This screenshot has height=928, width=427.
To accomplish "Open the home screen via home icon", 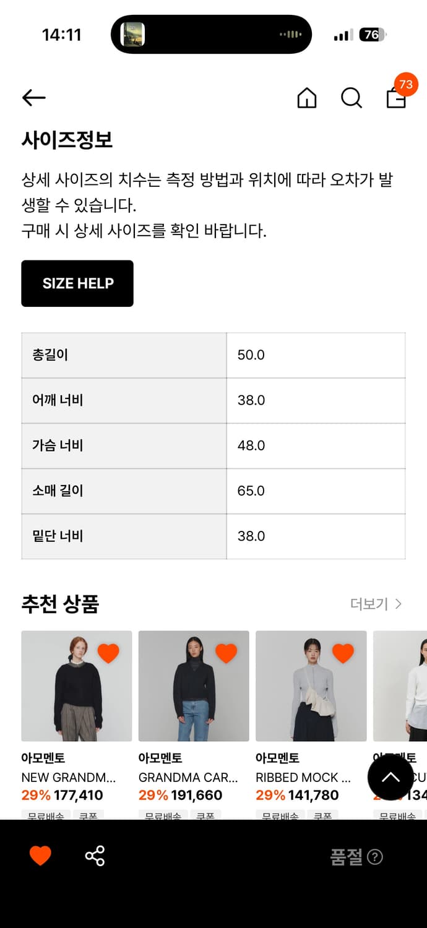I will click(308, 98).
